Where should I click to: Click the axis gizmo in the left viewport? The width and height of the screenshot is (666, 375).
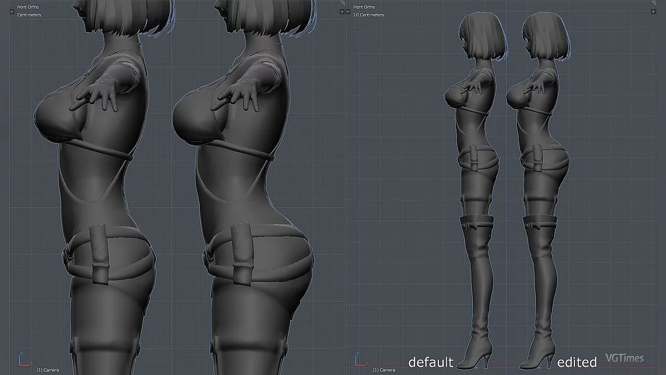[x=23, y=361]
